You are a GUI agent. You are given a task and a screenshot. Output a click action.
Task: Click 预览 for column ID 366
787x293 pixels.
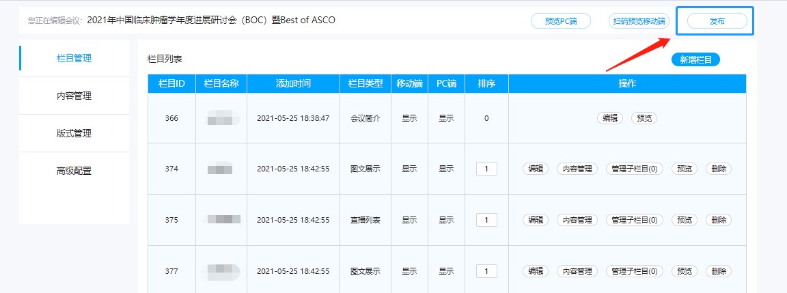click(x=644, y=117)
